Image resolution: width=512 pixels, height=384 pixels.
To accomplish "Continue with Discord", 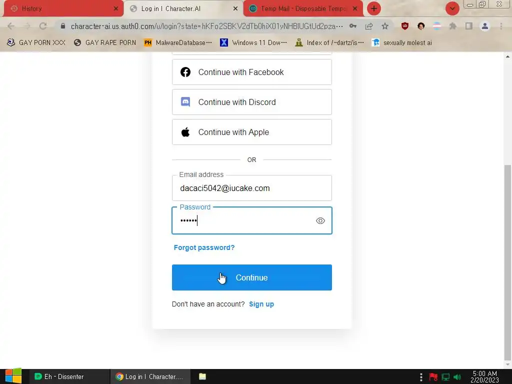I will pos(252,102).
